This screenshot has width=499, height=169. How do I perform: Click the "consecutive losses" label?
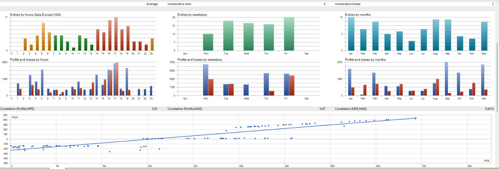pos(348,4)
